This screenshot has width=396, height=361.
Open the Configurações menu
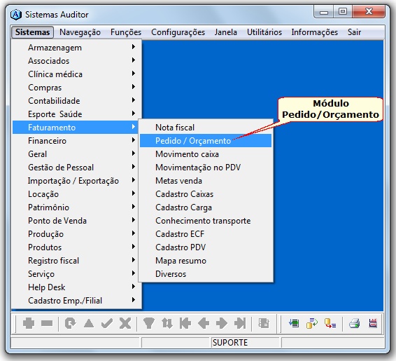point(178,32)
